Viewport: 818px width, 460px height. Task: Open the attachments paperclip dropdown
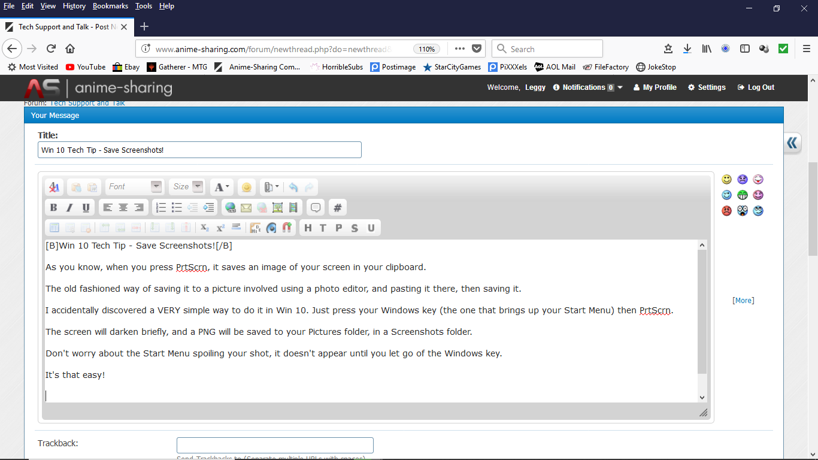pyautogui.click(x=271, y=187)
